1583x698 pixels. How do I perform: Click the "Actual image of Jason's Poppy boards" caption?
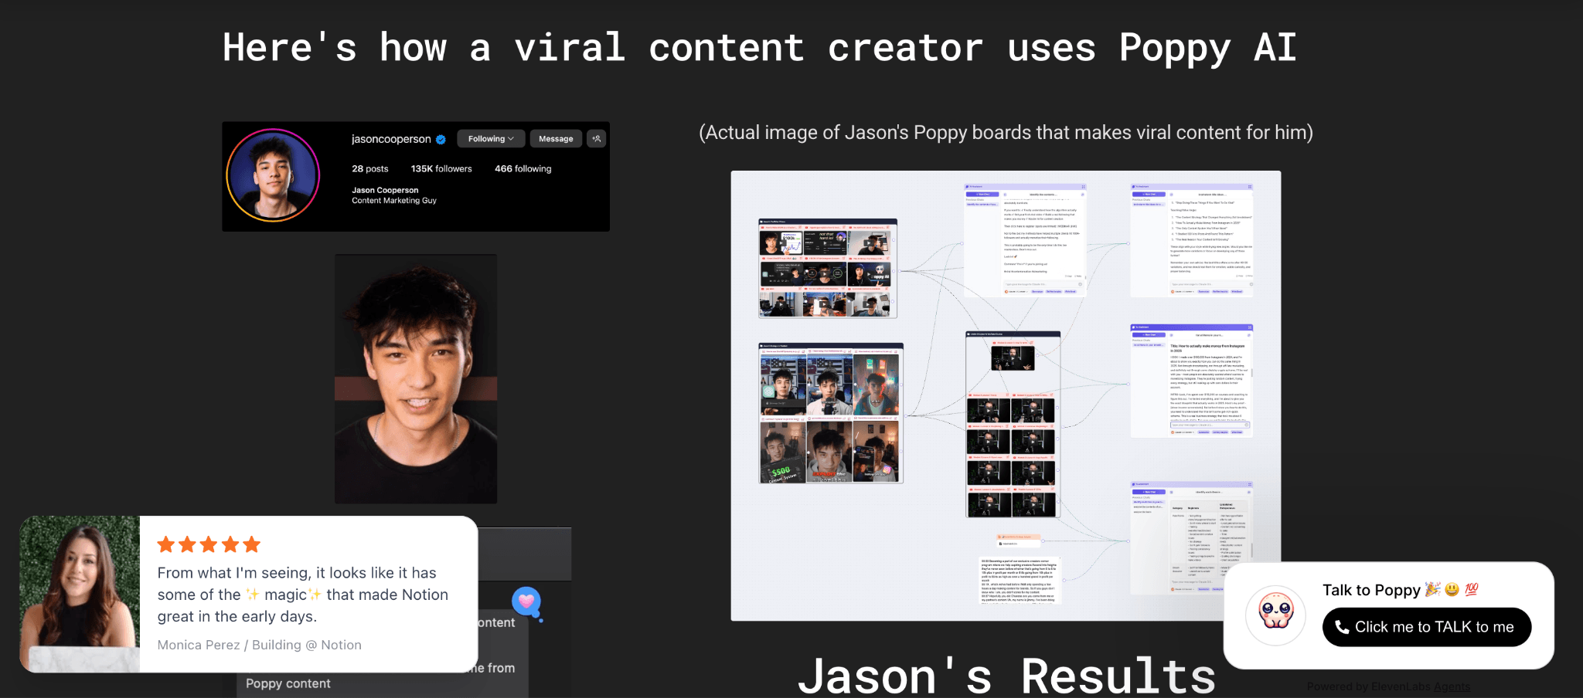[x=1006, y=133]
